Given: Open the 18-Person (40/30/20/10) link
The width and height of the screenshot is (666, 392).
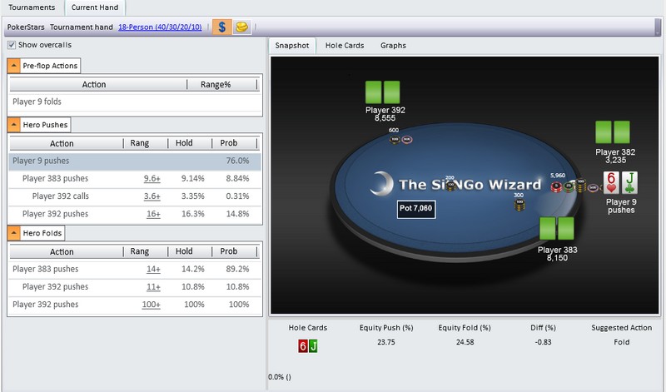Looking at the screenshot, I should [x=160, y=27].
